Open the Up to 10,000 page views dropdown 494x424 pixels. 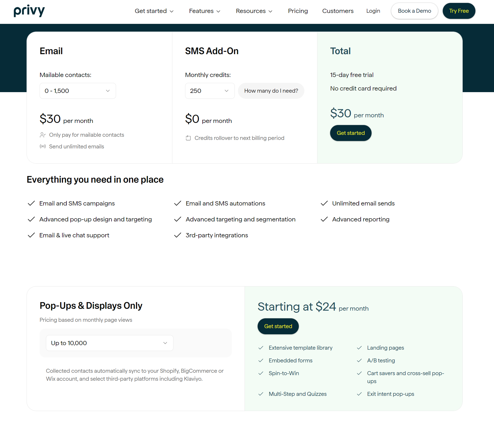click(110, 343)
